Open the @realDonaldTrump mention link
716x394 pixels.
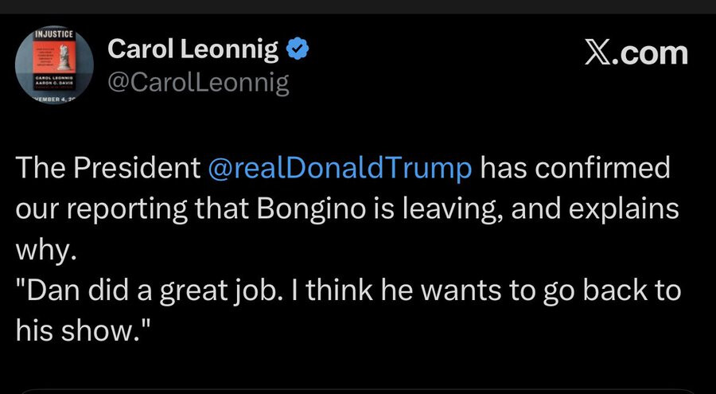click(x=340, y=169)
